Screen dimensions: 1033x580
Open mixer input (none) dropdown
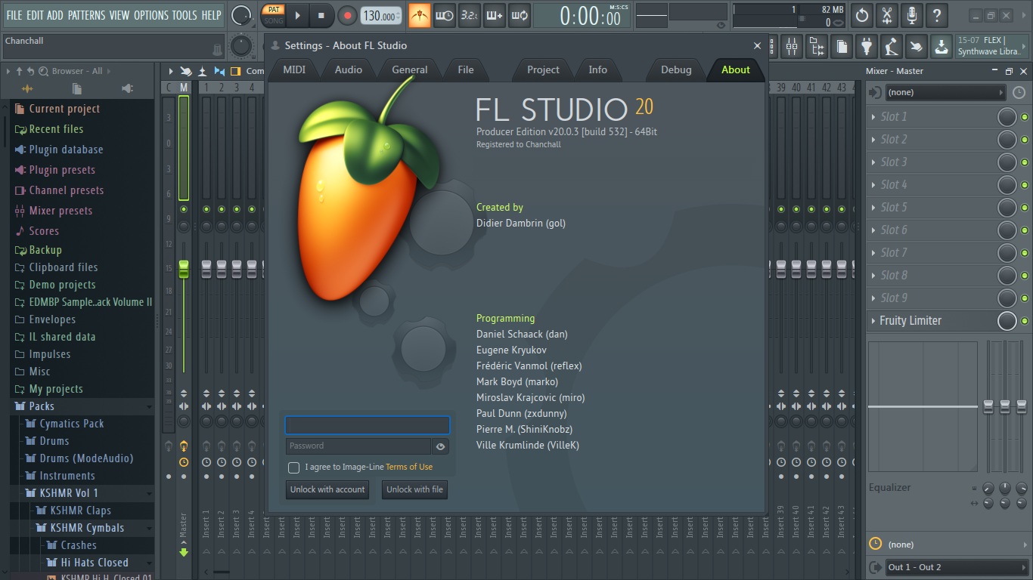click(x=945, y=92)
